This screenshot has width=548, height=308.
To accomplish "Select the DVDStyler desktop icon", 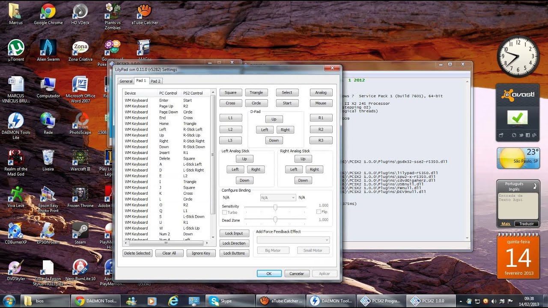I will click(16, 270).
